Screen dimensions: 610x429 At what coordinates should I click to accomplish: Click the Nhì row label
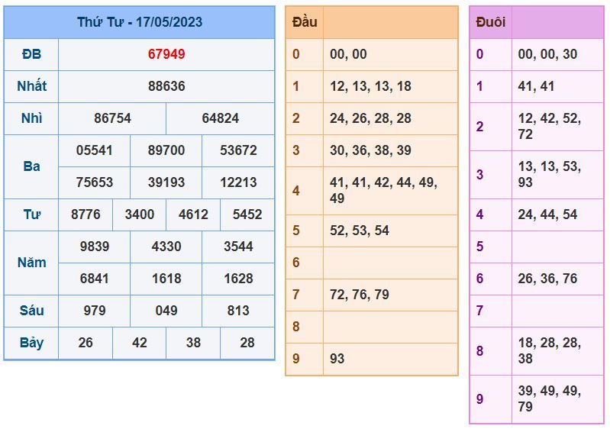(31, 118)
